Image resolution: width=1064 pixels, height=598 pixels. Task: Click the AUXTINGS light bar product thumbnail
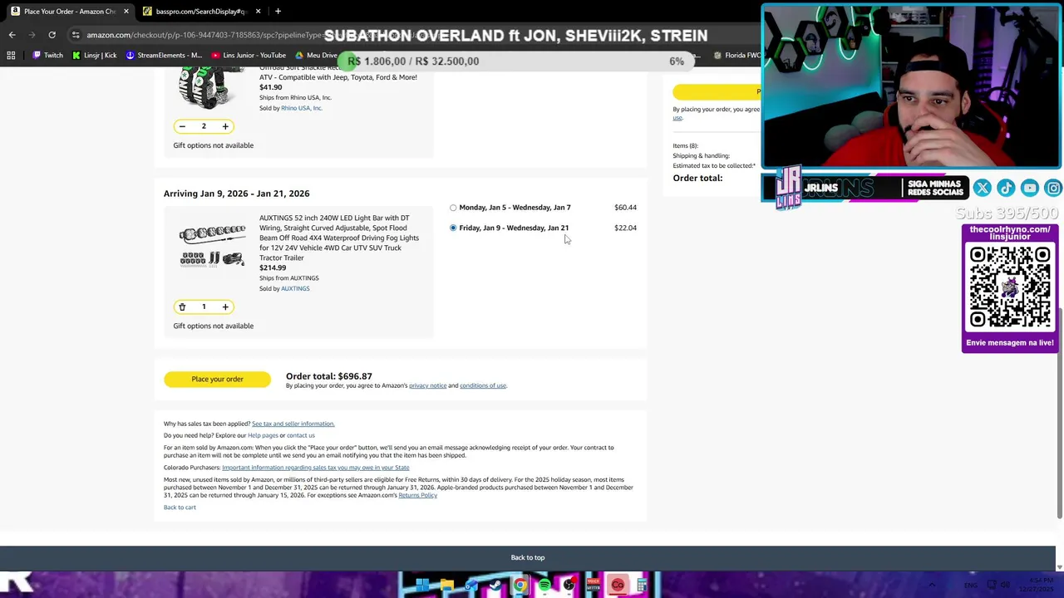pyautogui.click(x=212, y=246)
